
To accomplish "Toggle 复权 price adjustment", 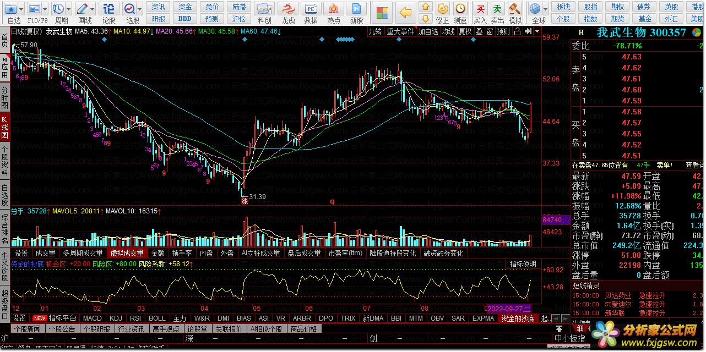I will tap(465, 31).
